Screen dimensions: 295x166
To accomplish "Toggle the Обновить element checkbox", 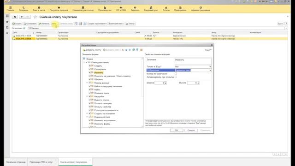I will coord(90,79).
